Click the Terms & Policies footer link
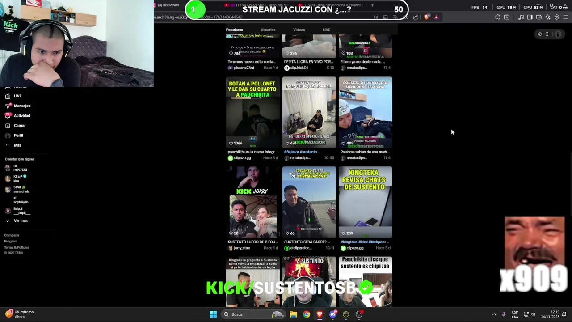Image resolution: width=572 pixels, height=322 pixels. 17,247
